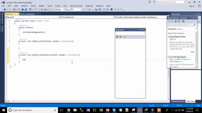The height and width of the screenshot is (113, 202).
Task: Click the Visual Studio taskbar icon
Action: [x=140, y=110]
